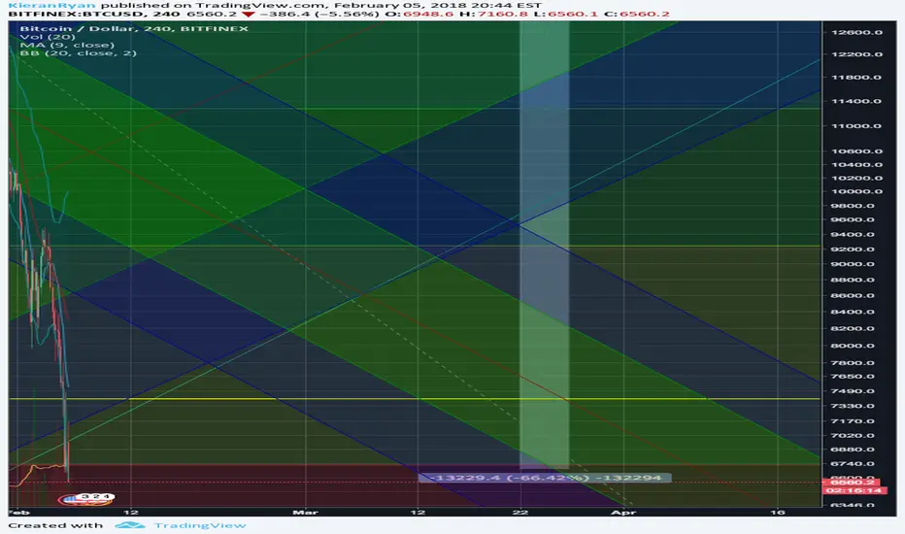Screen dimensions: 905x534
Task: Click the 11400.0 price axis label
Action: point(856,101)
